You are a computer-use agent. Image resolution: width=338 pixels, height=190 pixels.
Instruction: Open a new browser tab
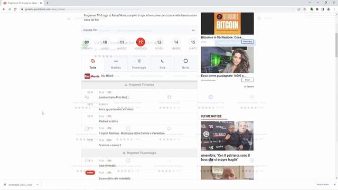[48, 3]
